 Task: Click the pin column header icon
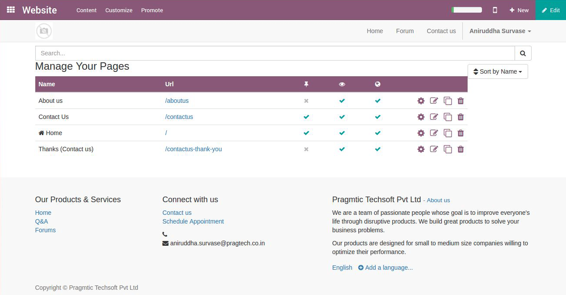(306, 84)
